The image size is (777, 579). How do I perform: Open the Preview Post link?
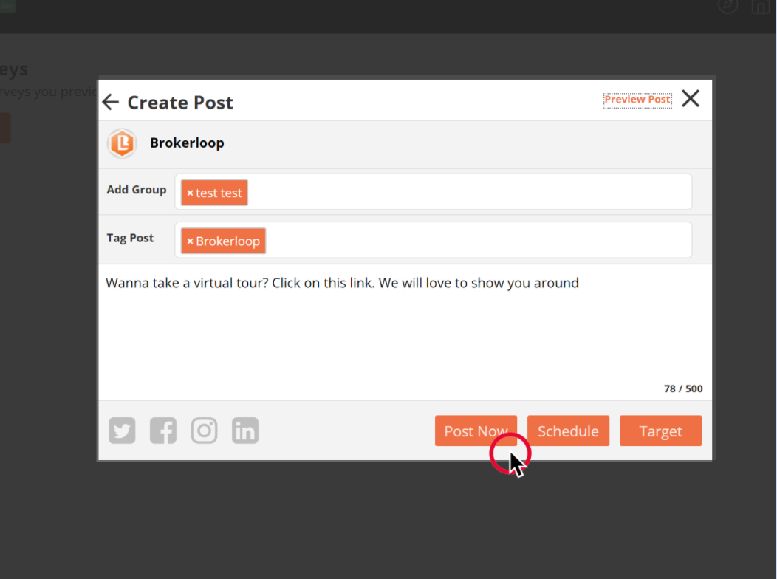(x=637, y=100)
